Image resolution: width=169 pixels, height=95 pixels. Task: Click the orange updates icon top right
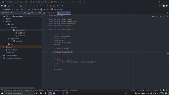click(x=164, y=6)
